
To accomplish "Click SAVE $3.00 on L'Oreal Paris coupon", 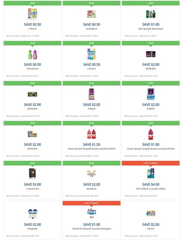I will [x=33, y=184].
